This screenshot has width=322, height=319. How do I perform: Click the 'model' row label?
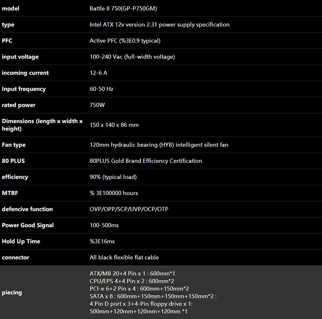pyautogui.click(x=10, y=9)
